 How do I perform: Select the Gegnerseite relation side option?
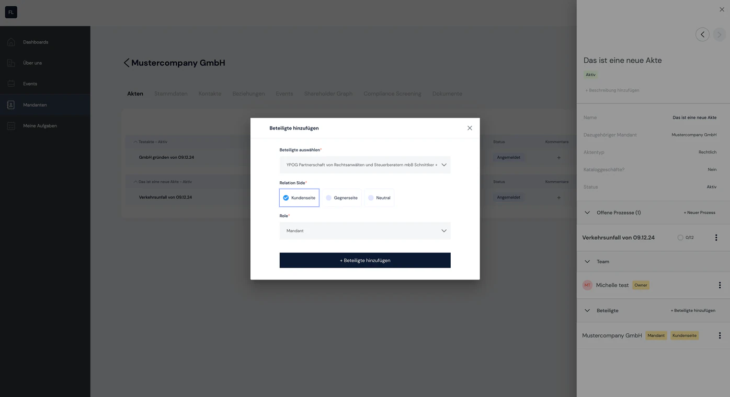point(341,198)
